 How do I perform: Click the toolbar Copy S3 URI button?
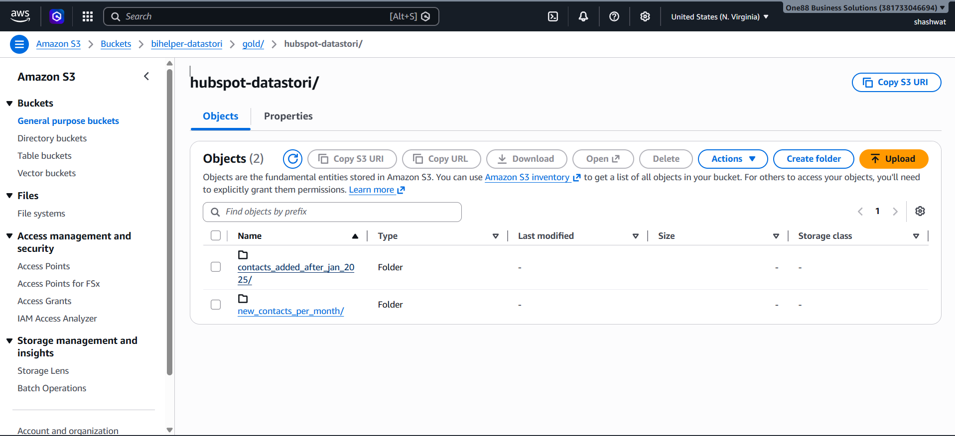coord(352,159)
